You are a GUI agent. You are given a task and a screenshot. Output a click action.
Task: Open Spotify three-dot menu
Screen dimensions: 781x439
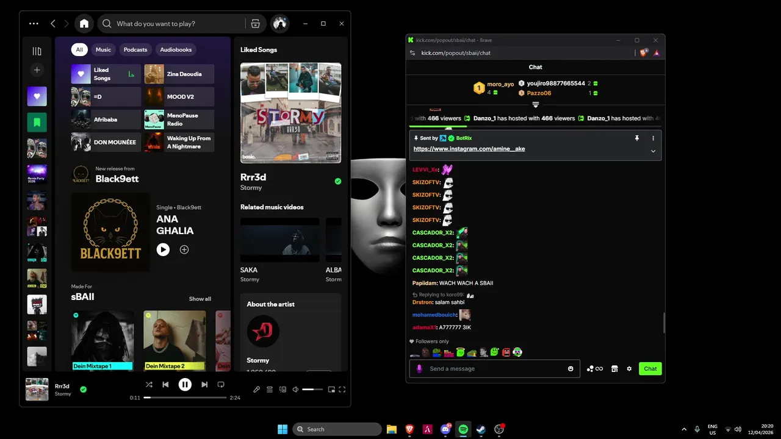34,24
